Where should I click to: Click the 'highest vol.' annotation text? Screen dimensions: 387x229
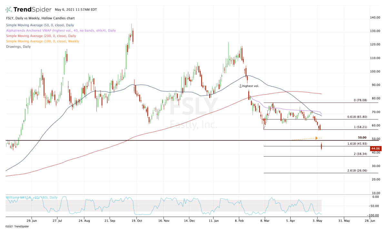(x=251, y=86)
